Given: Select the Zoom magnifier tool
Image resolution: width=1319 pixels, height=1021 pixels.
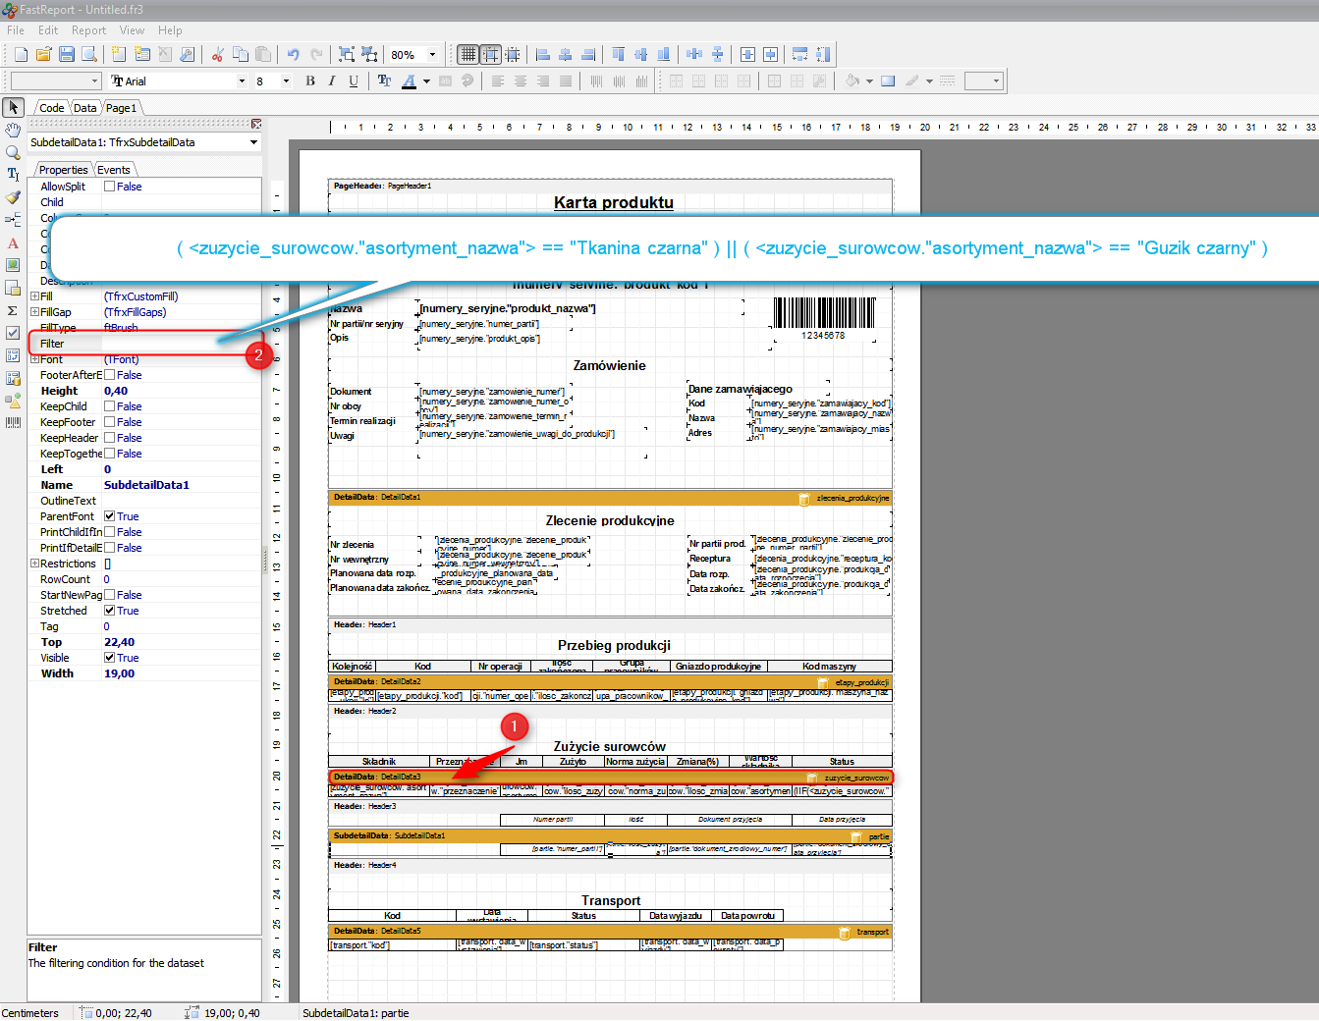Looking at the screenshot, I should [13, 152].
